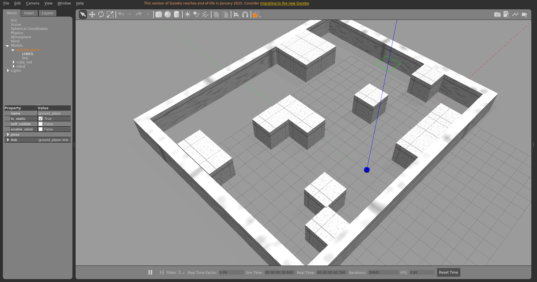Screen dimensions: 537x282
Task: Insert a sphere shape
Action: coord(168,15)
